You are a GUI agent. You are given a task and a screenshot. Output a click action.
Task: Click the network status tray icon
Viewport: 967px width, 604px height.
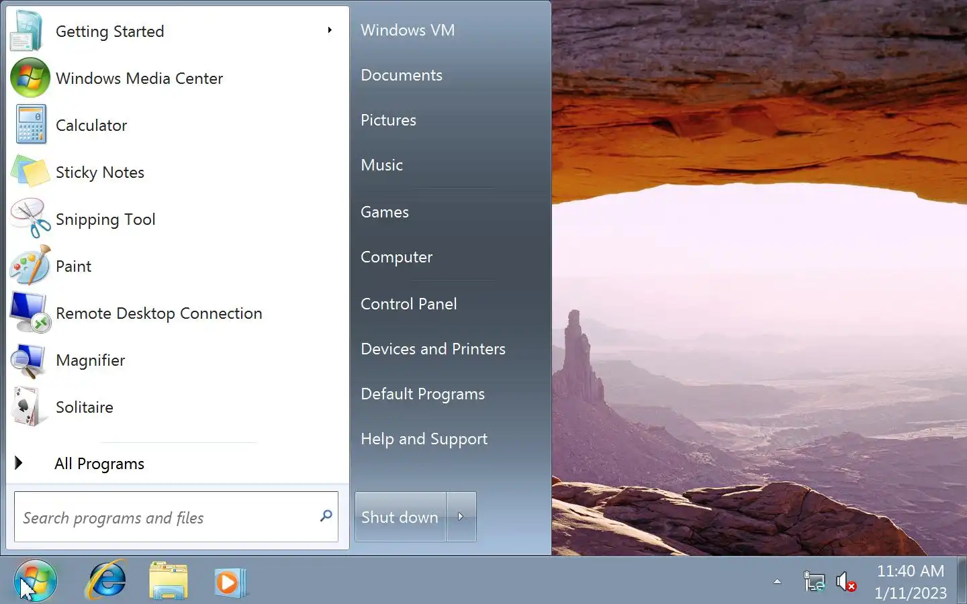[x=814, y=581]
